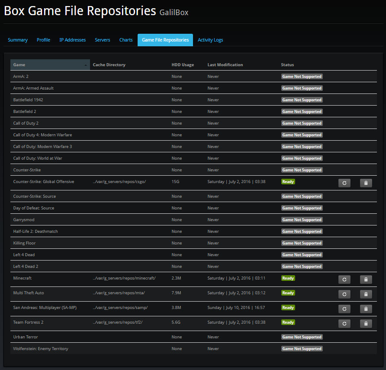Select the Killing Floor game name
386x370 pixels.
(x=24, y=243)
